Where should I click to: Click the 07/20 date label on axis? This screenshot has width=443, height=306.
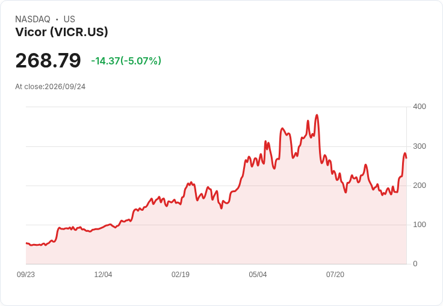pyautogui.click(x=335, y=274)
